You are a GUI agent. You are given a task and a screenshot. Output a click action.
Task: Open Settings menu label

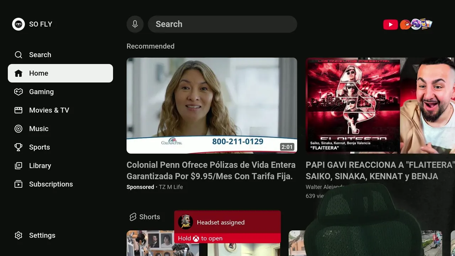coord(42,235)
